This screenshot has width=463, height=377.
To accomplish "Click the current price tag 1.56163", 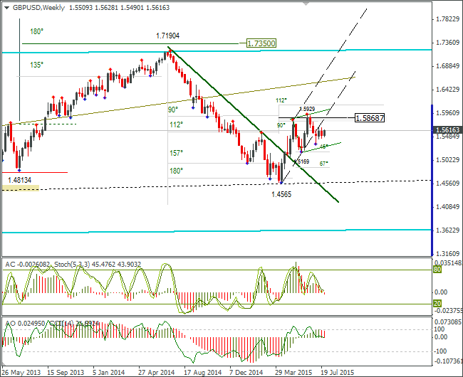I will coord(447,129).
